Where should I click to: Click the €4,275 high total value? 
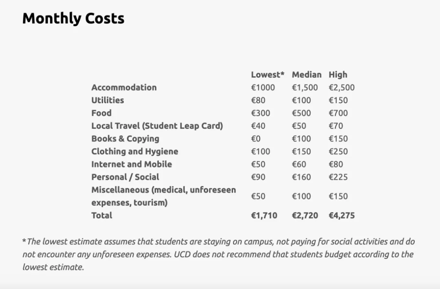[x=341, y=215]
